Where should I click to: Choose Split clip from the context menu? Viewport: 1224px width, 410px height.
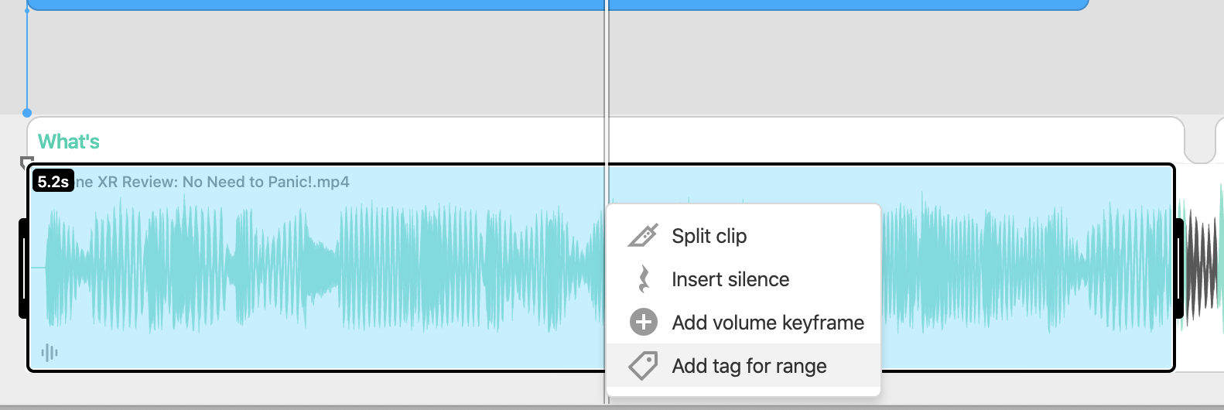click(744, 236)
